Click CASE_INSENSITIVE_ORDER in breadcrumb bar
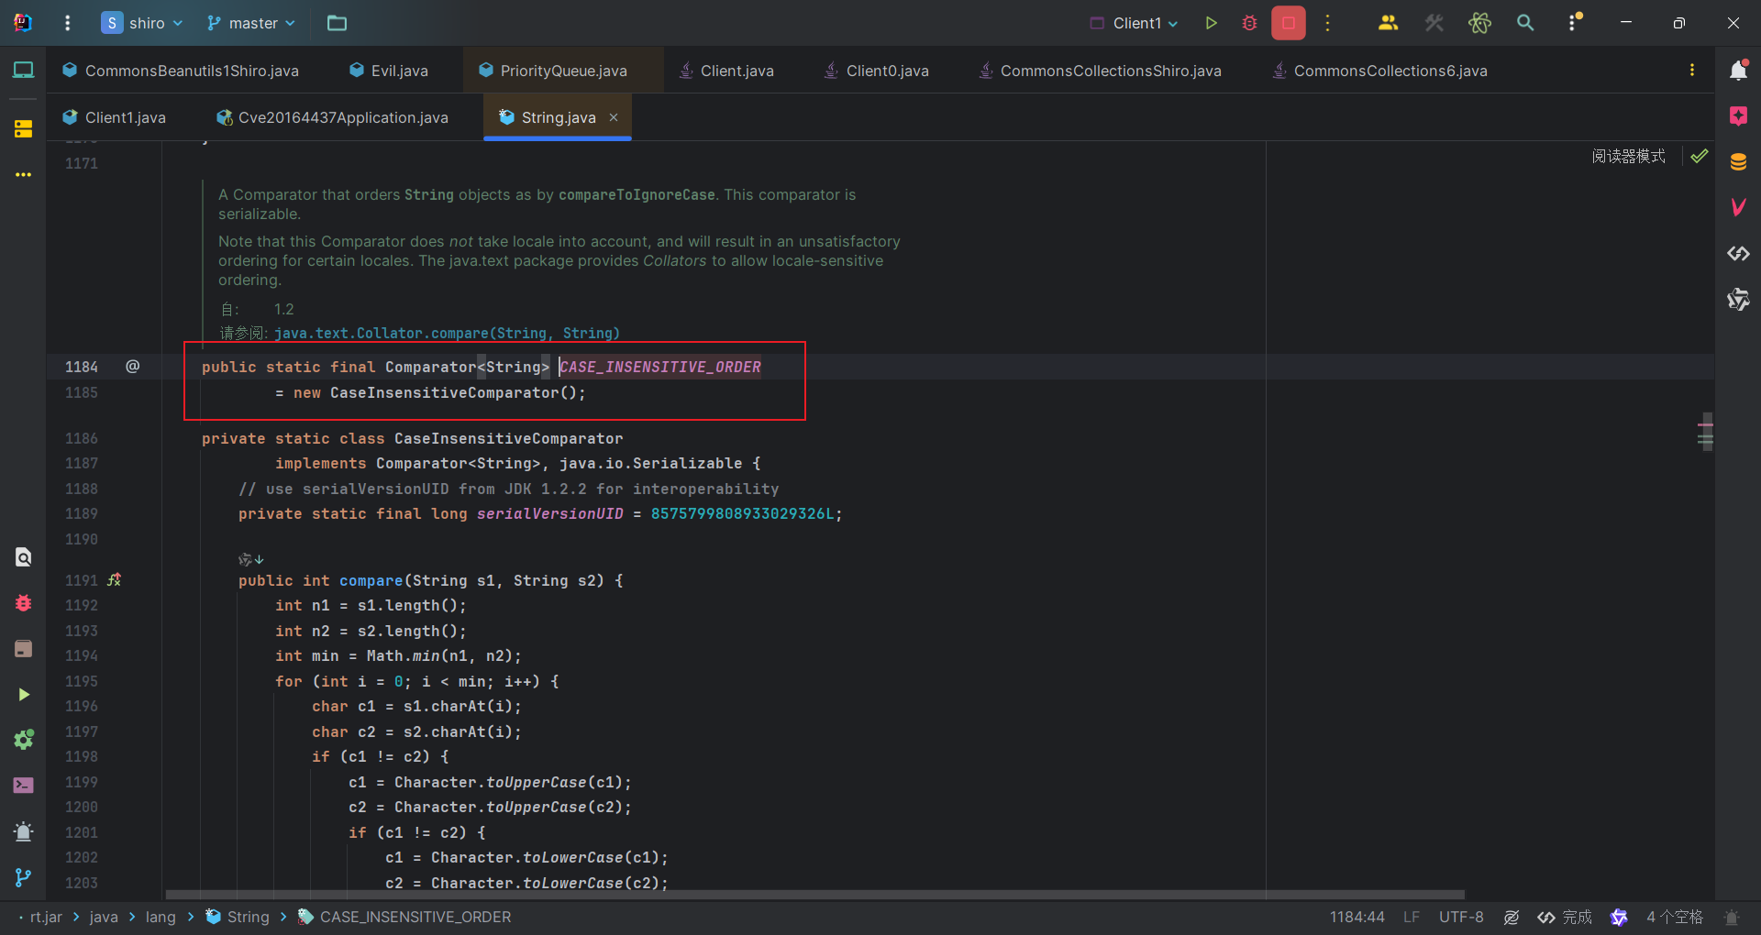The height and width of the screenshot is (935, 1761). coord(404,917)
